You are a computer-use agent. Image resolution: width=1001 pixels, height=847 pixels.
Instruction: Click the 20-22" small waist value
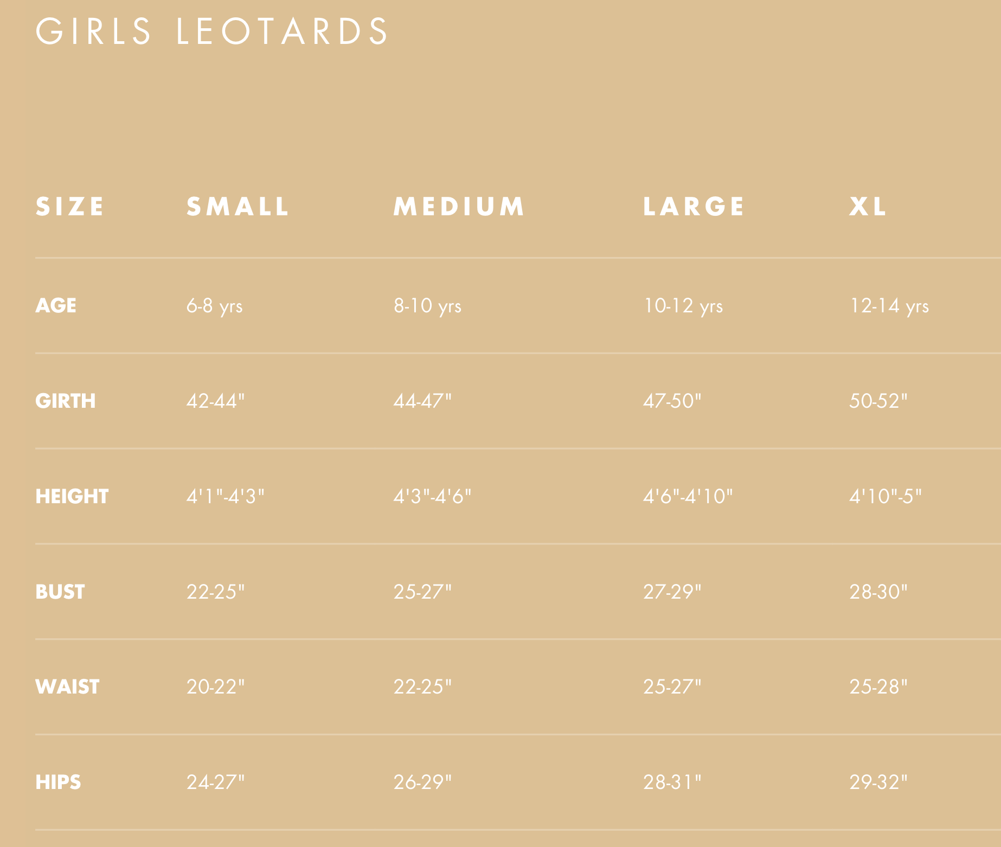[215, 687]
